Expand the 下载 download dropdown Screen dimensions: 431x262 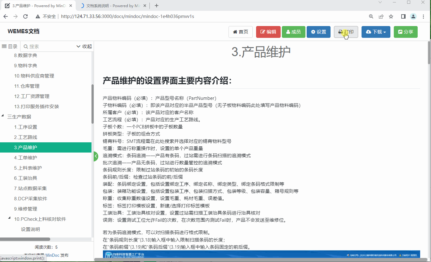pos(376,32)
